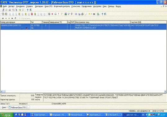This screenshot has height=117, width=167.
Task: Open the Документы menu
Action: point(20,7)
